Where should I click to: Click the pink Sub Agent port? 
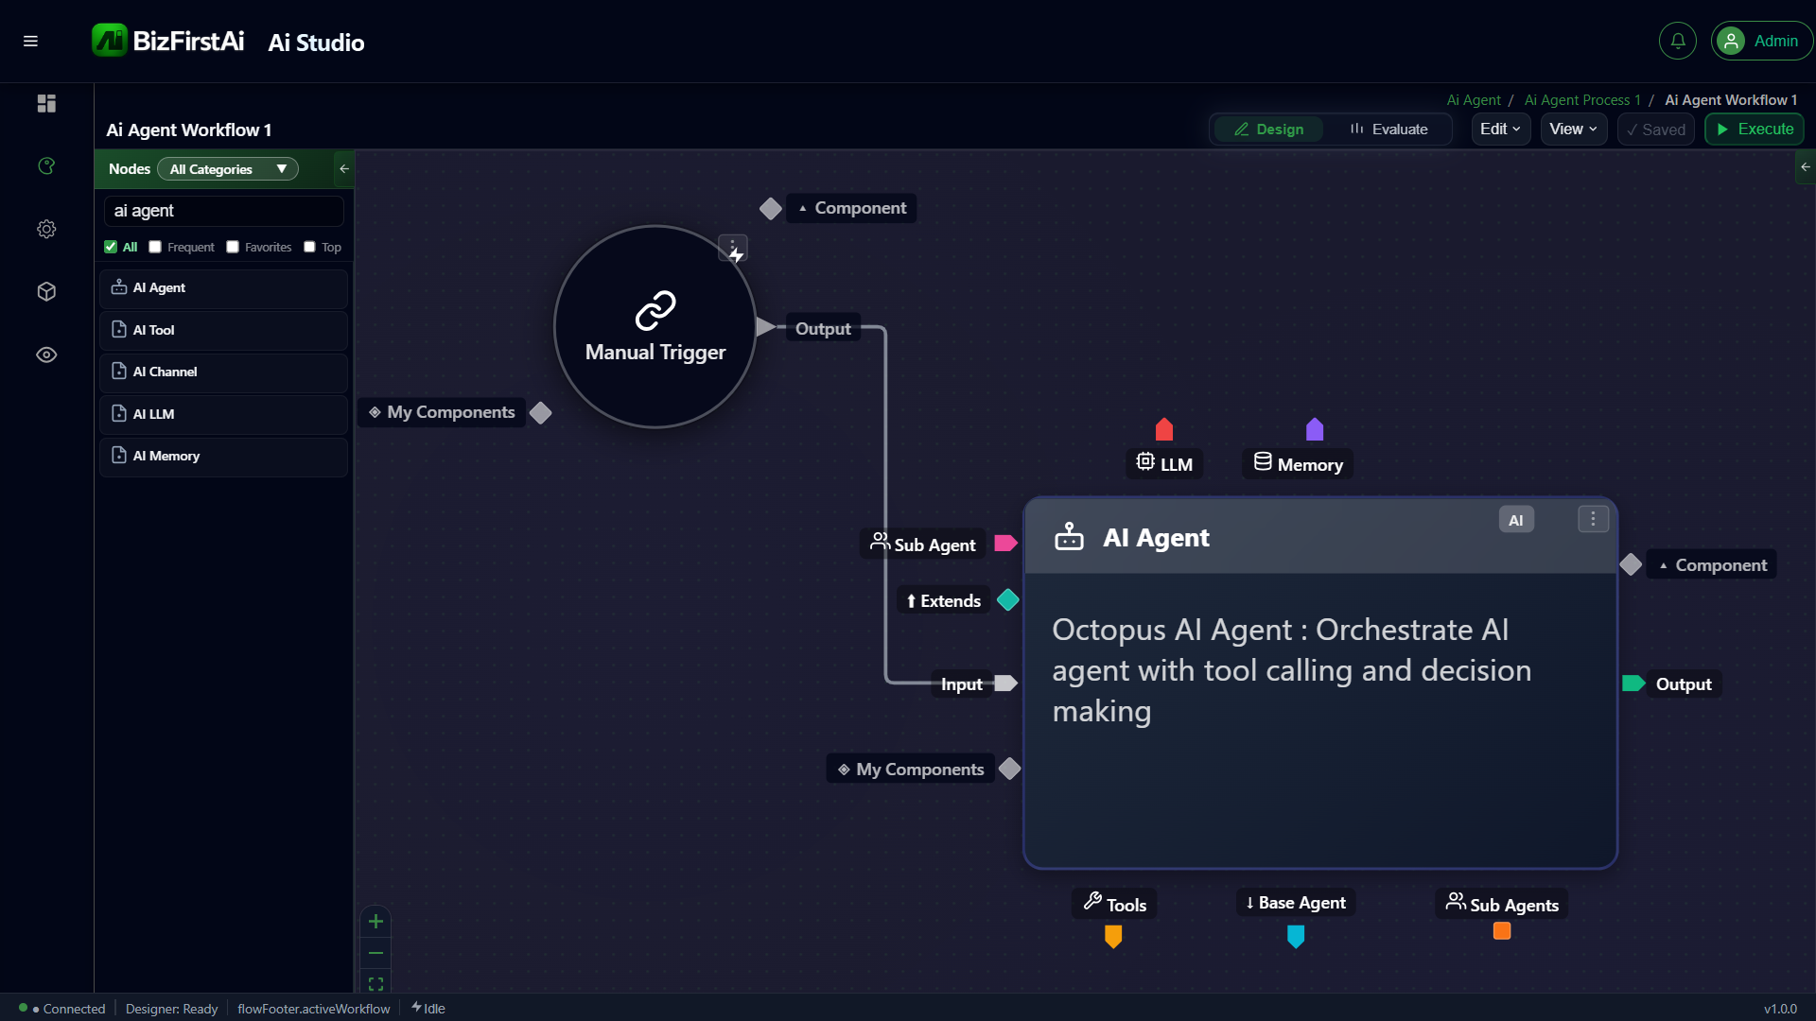pos(1005,544)
